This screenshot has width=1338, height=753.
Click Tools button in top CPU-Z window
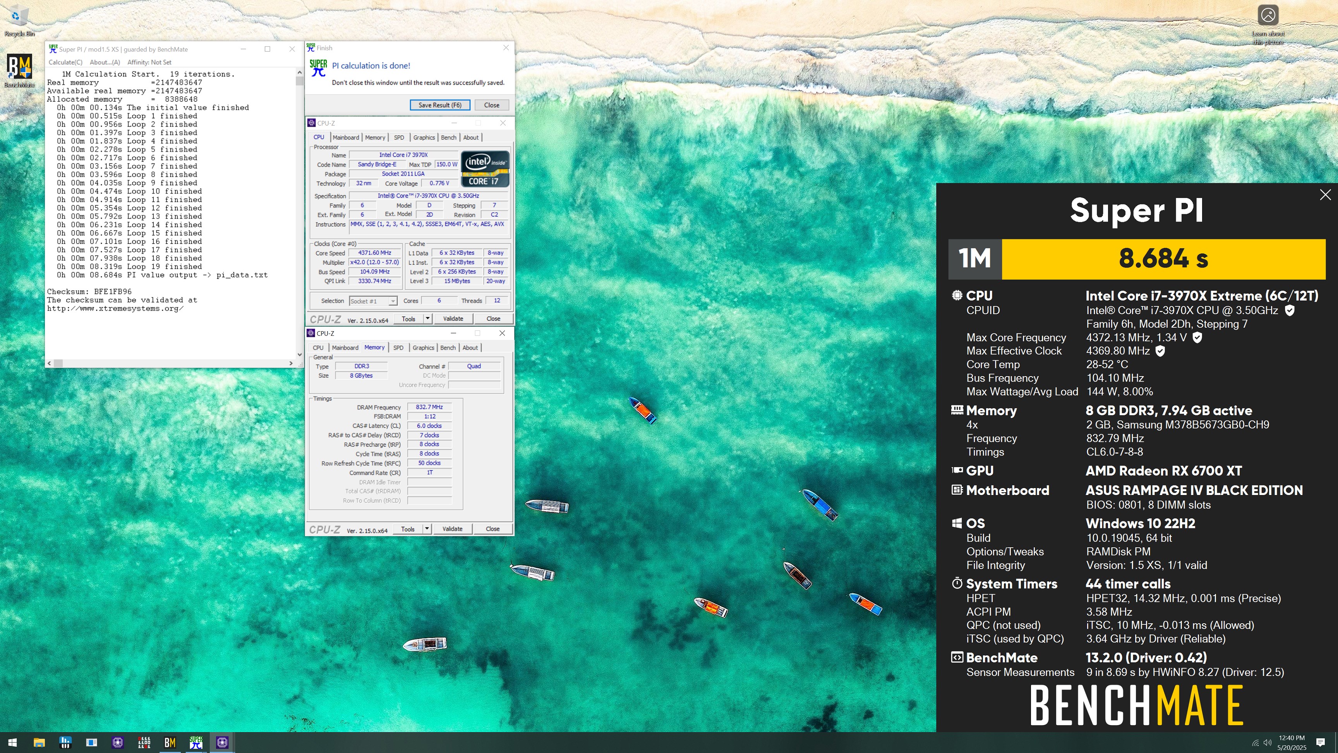(409, 318)
